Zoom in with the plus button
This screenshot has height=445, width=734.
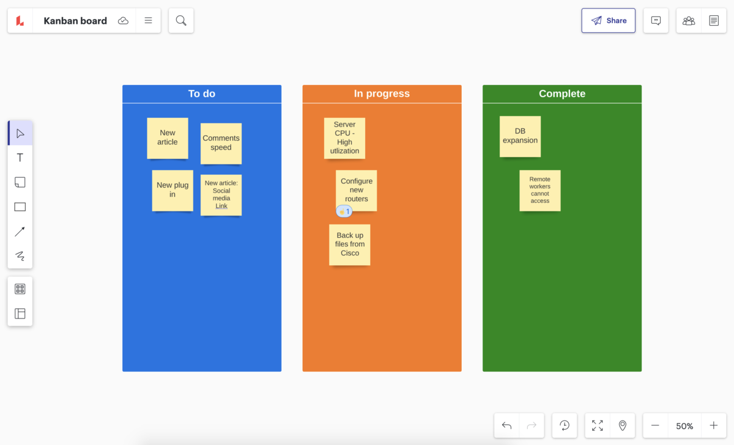click(714, 425)
